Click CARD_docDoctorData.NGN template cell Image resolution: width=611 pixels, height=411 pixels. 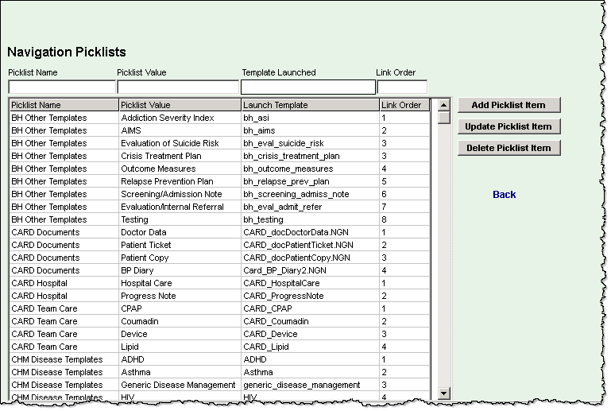click(x=310, y=232)
